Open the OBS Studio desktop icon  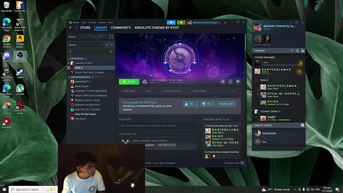pyautogui.click(x=20, y=57)
